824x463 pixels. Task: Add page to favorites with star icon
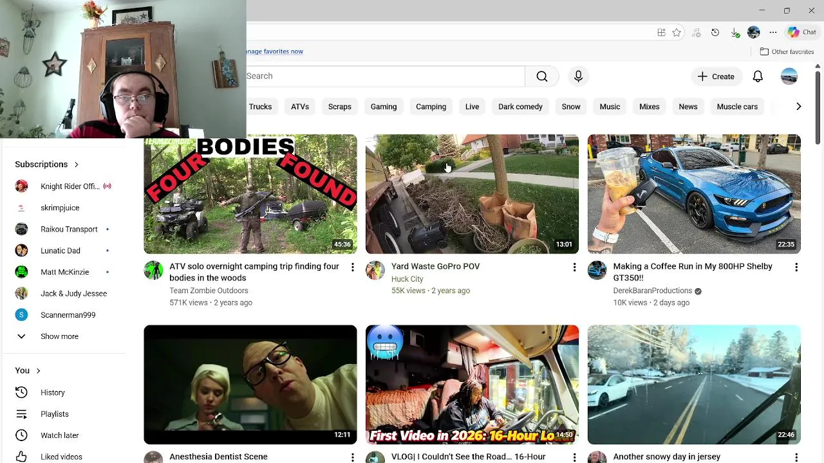677,32
